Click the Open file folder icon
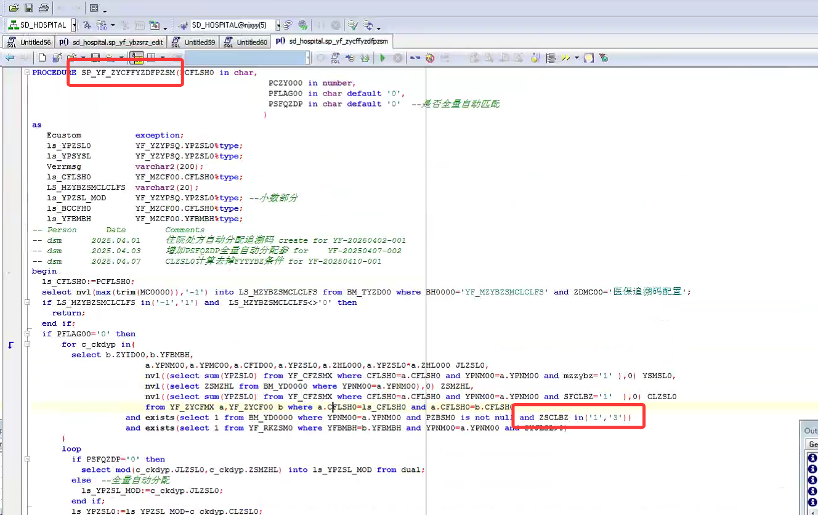 (x=14, y=8)
